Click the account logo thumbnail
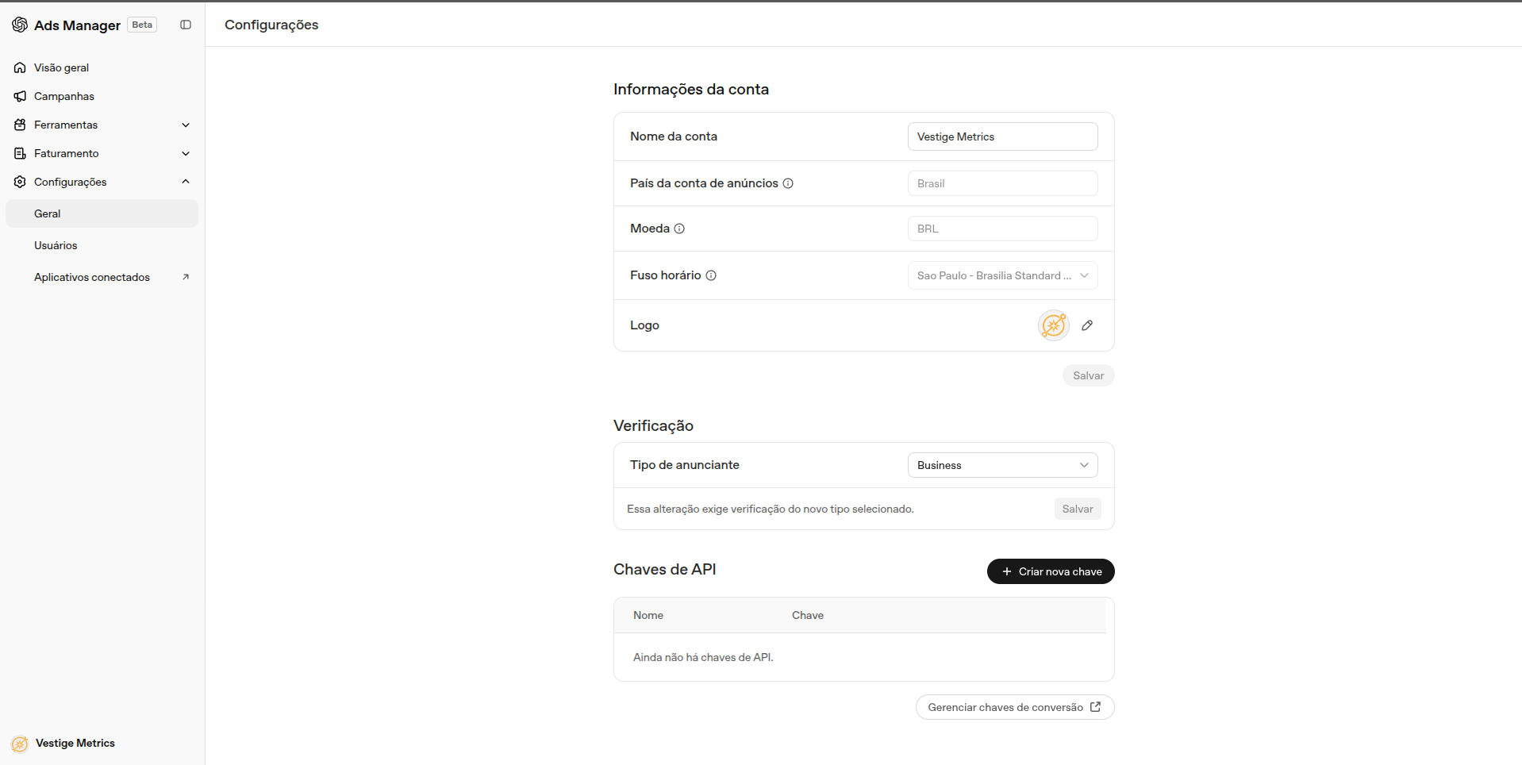The height and width of the screenshot is (765, 1522). (x=1054, y=325)
